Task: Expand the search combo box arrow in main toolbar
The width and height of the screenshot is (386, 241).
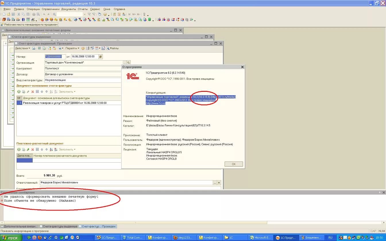Action: (84, 14)
